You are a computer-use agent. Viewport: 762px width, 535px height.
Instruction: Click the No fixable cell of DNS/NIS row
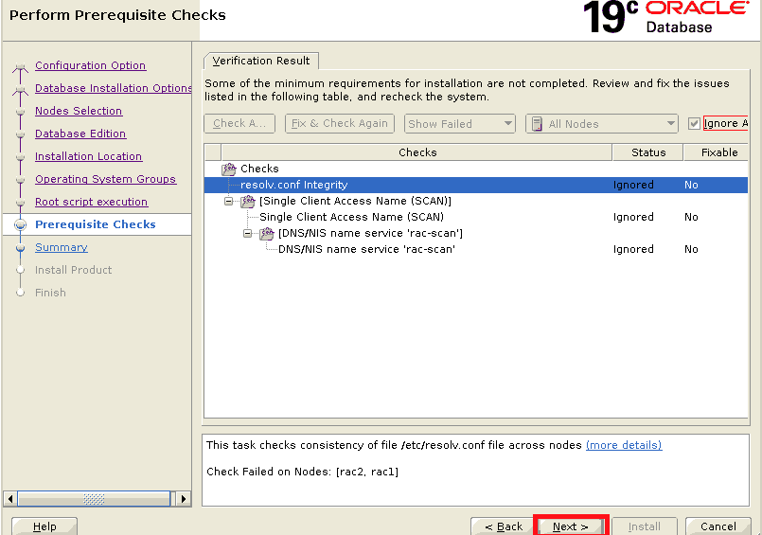[691, 249]
